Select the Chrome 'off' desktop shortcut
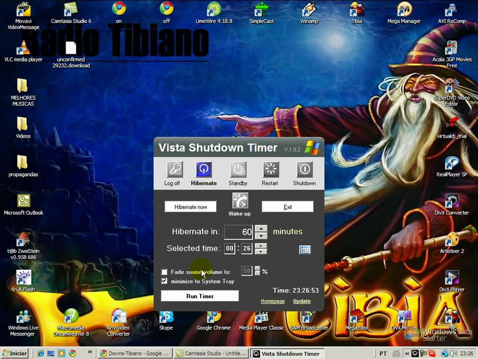 point(166,13)
